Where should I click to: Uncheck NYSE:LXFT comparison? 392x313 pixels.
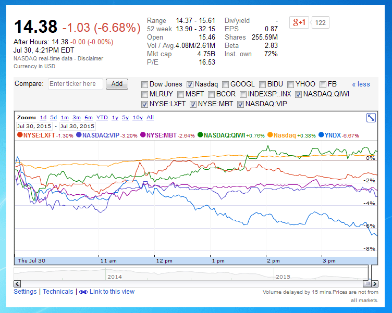[144, 104]
